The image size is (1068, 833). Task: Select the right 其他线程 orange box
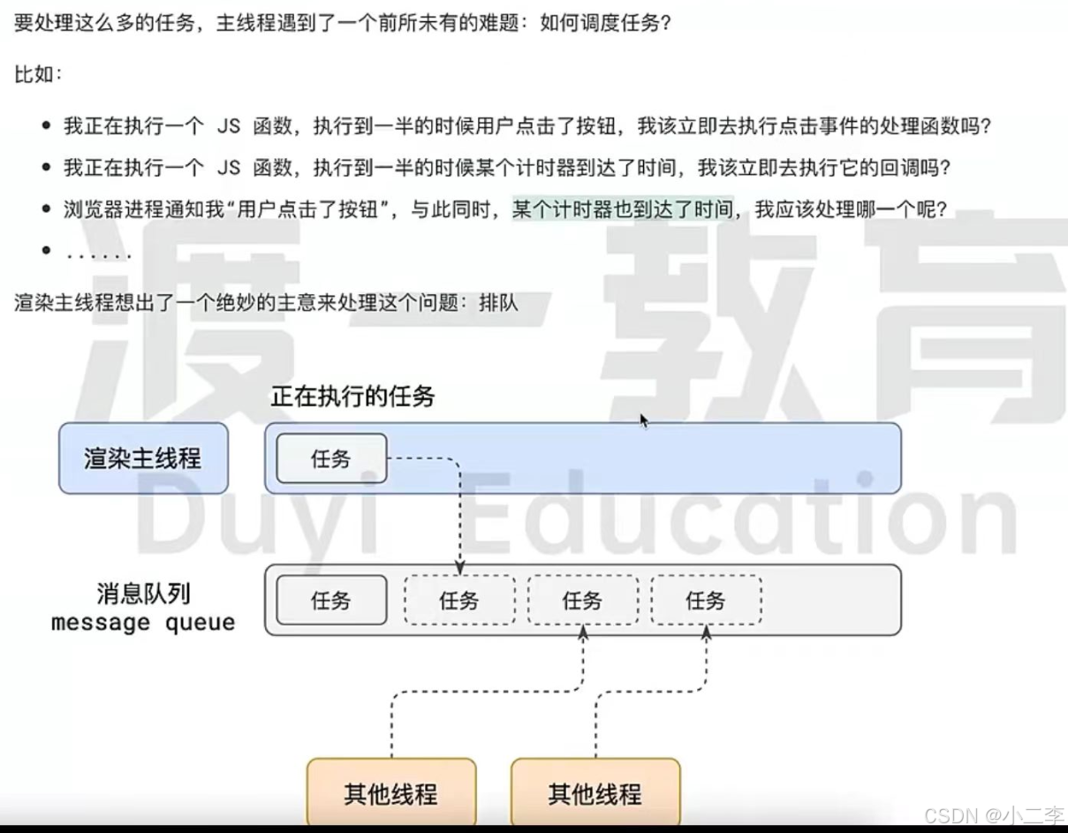[595, 793]
